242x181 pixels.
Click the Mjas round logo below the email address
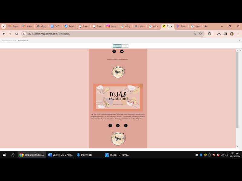tap(118, 71)
